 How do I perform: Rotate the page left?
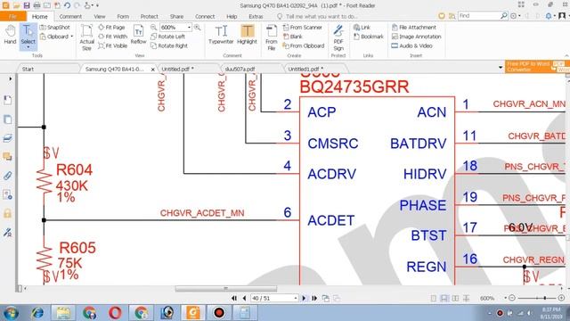(x=168, y=37)
